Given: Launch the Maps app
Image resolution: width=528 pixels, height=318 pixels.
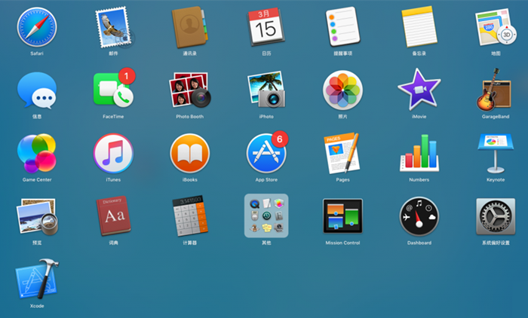Looking at the screenshot, I should pyautogui.click(x=496, y=27).
